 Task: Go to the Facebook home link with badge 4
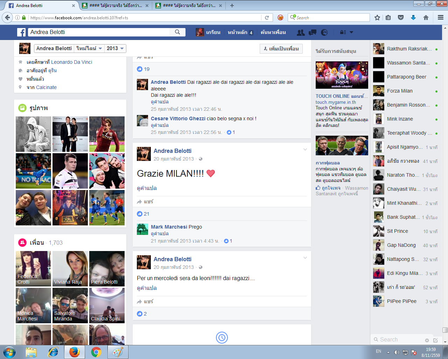pyautogui.click(x=240, y=32)
